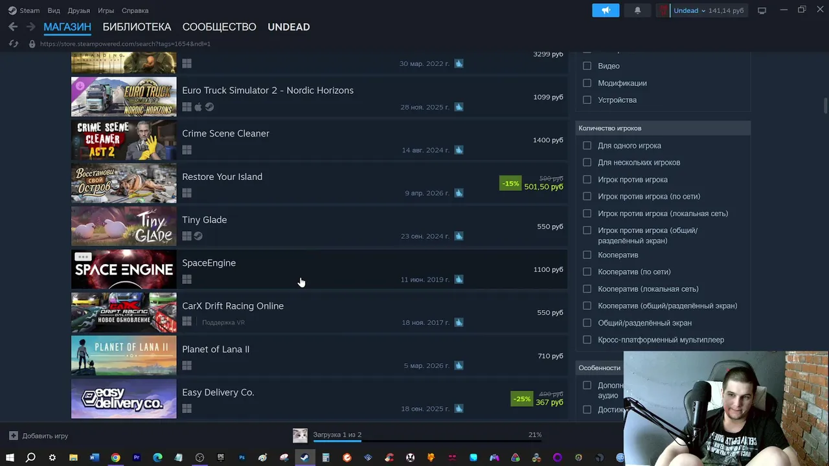Click the Restore Your Island thumbnail
The height and width of the screenshot is (466, 829).
pos(124,183)
